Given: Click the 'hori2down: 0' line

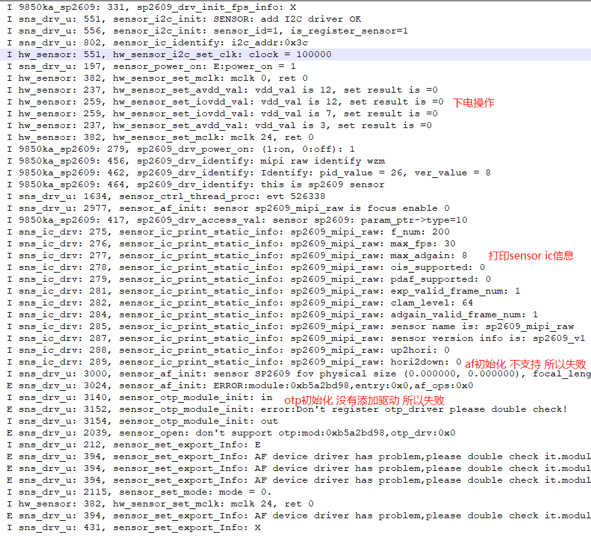Looking at the screenshot, I should click(x=234, y=362).
